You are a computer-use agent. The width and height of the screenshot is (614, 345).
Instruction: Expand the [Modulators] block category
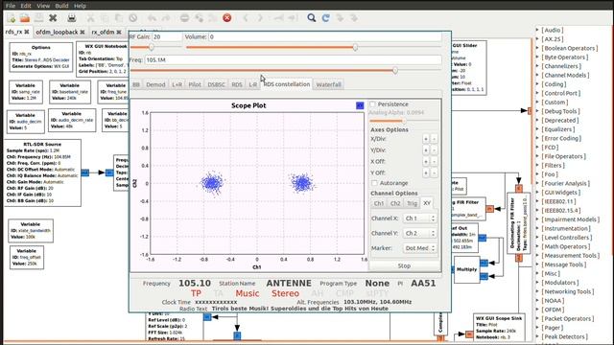pyautogui.click(x=537, y=283)
